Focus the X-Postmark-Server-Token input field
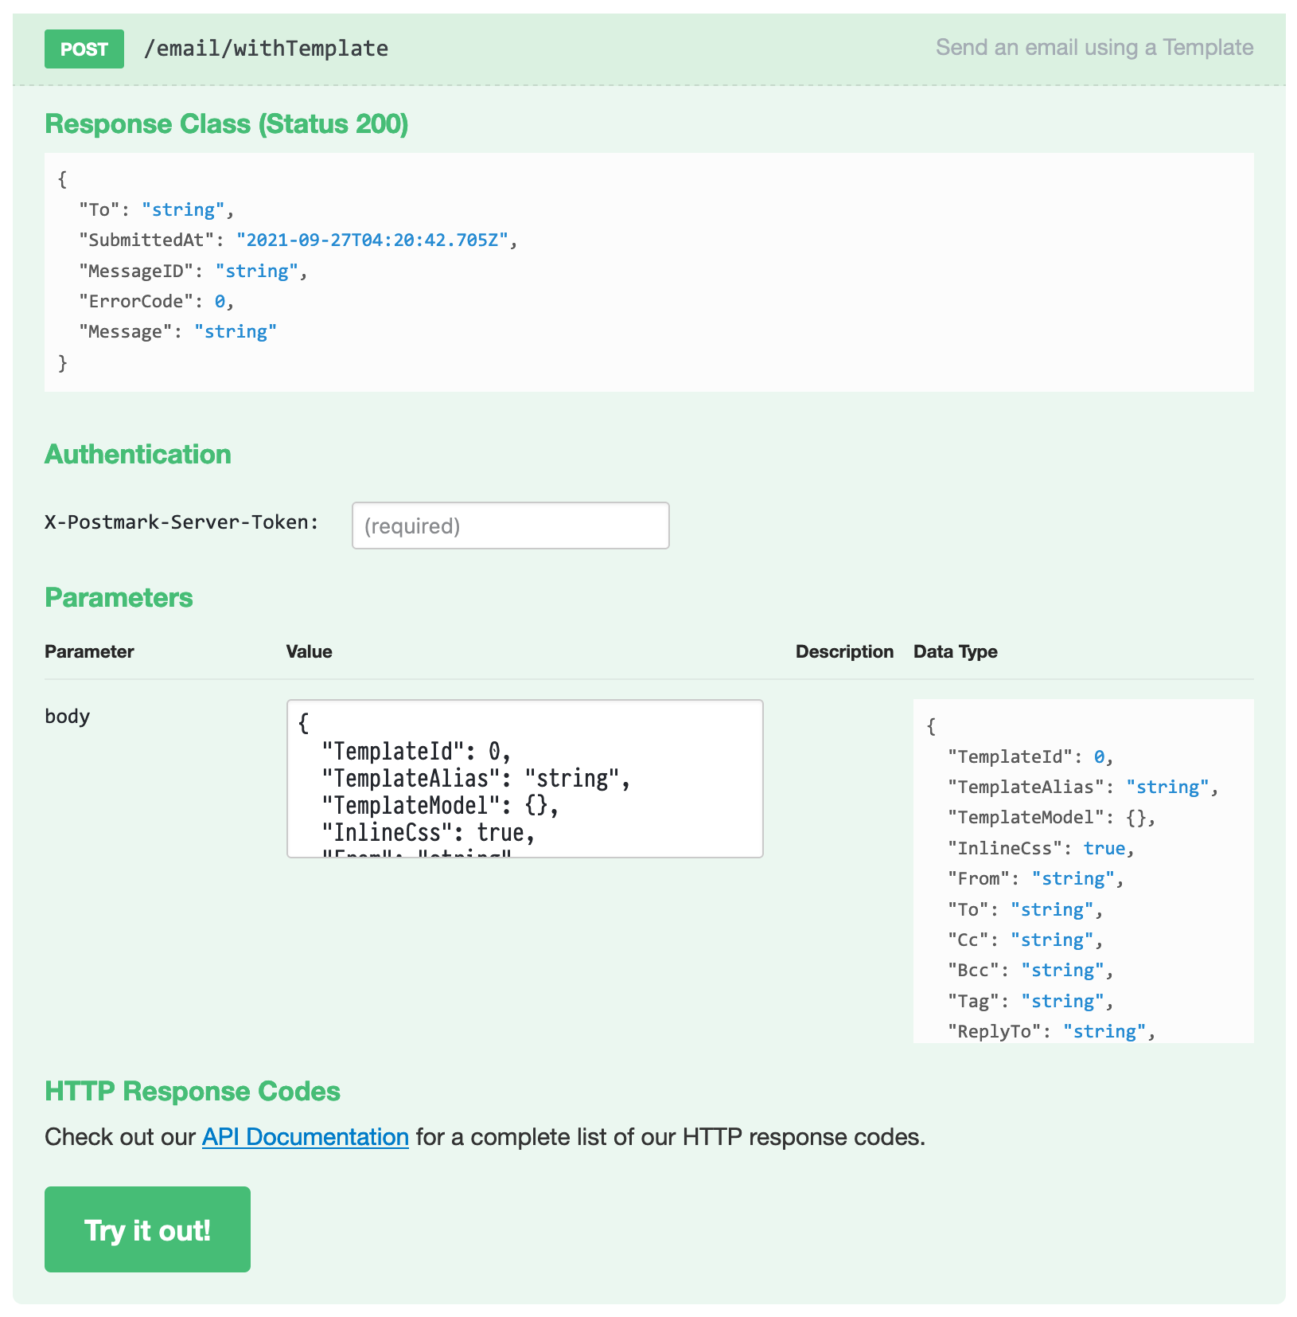Viewport: 1297px width, 1317px height. tap(510, 526)
